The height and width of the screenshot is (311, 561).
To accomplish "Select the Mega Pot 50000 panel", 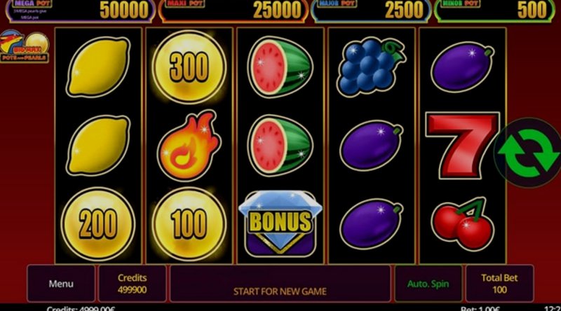I will [81, 10].
